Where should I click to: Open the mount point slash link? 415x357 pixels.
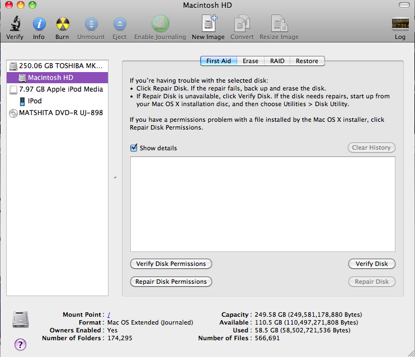click(x=109, y=315)
